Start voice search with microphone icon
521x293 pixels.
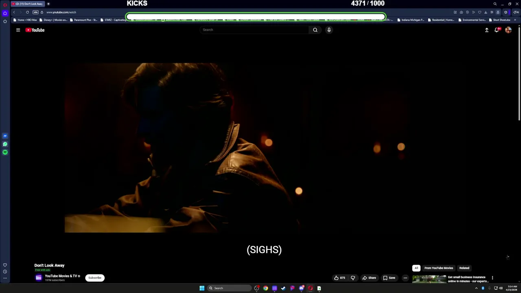[x=329, y=30]
